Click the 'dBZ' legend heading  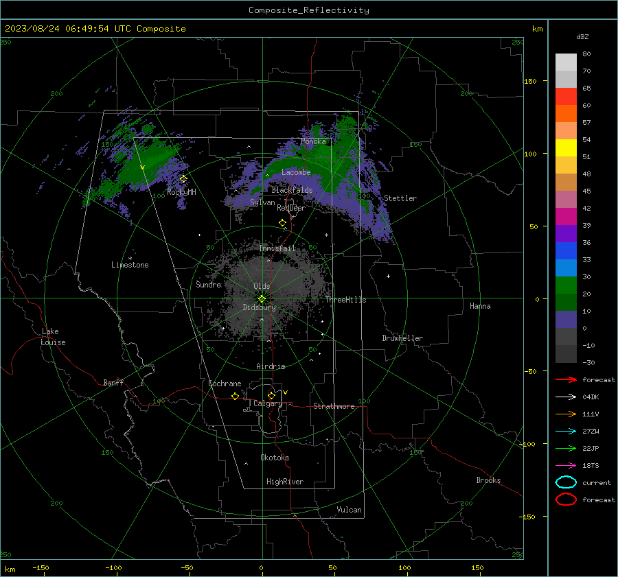click(582, 37)
